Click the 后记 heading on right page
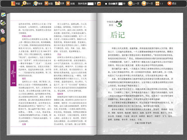The image size is (187, 140). pyautogui.click(x=117, y=35)
